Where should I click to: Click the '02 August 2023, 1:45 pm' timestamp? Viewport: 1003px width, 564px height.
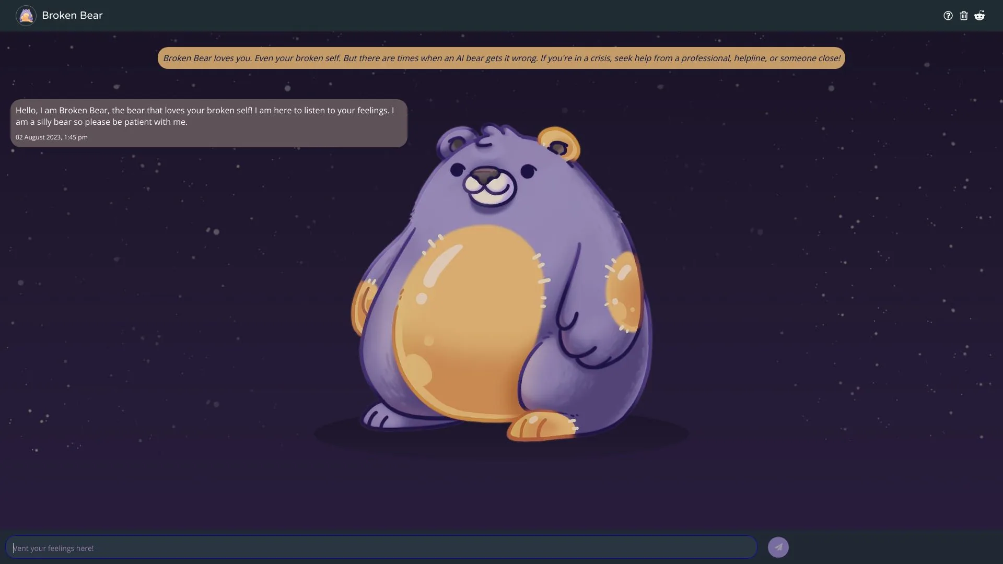pyautogui.click(x=52, y=137)
